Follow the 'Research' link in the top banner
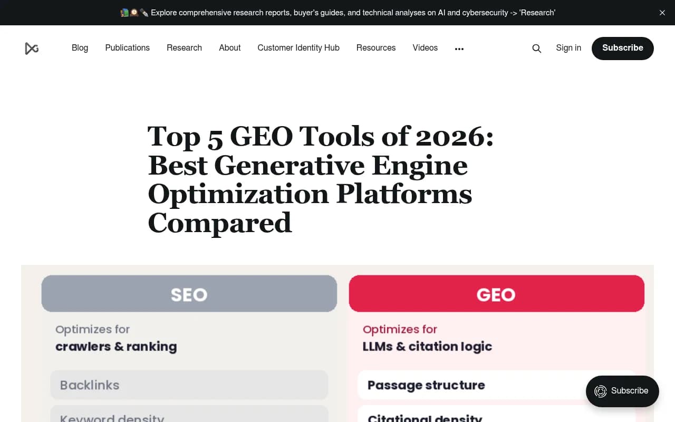Screen dimensions: 675x422 537,12
